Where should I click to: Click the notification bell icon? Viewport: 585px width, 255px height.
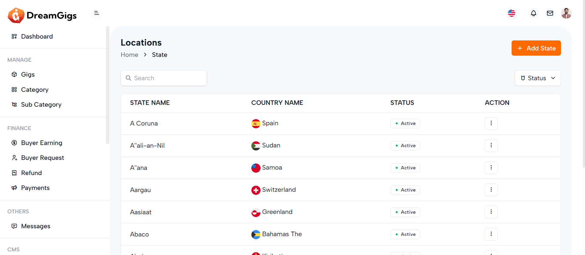point(533,13)
